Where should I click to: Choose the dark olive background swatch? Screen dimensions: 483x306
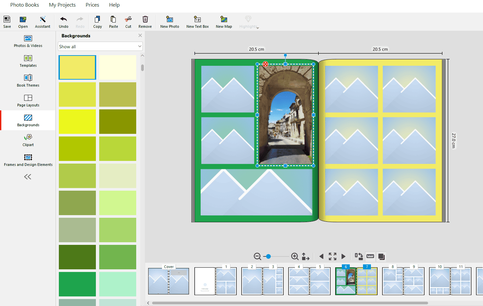point(118,122)
